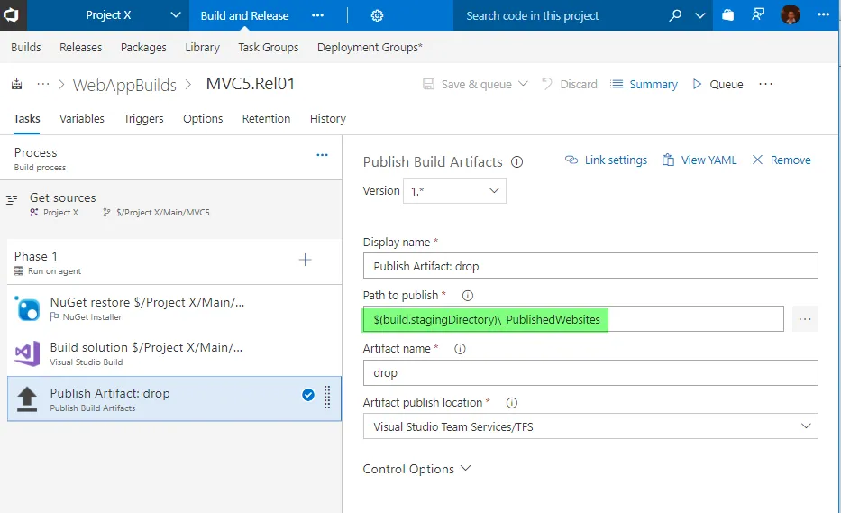Open the Artifact publish location dropdown
The image size is (841, 513).
590,426
